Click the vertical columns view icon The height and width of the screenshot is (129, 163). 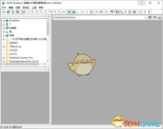(134, 12)
